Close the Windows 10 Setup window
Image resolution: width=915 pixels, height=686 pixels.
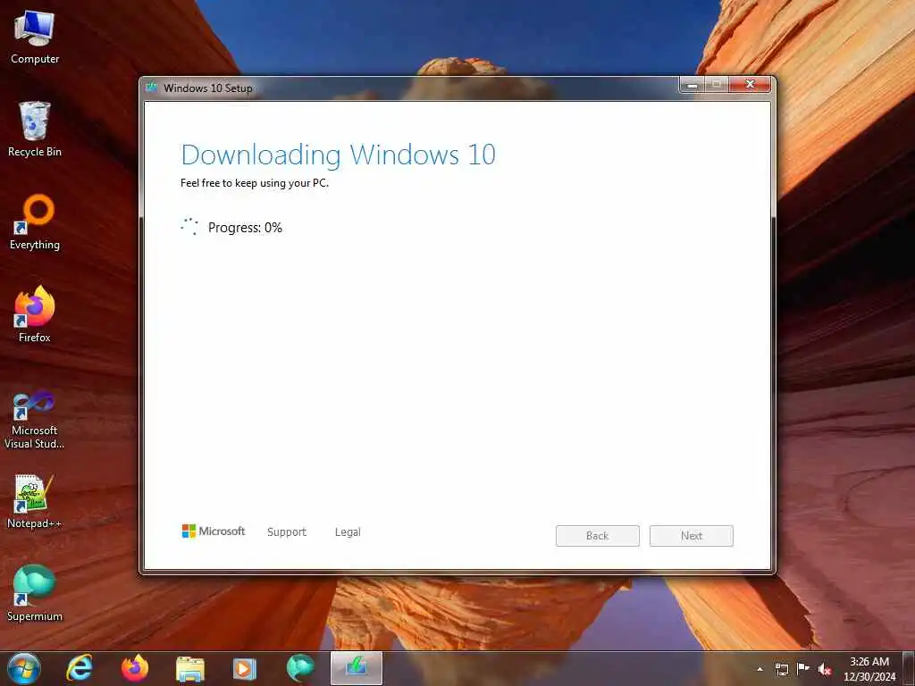coord(750,85)
